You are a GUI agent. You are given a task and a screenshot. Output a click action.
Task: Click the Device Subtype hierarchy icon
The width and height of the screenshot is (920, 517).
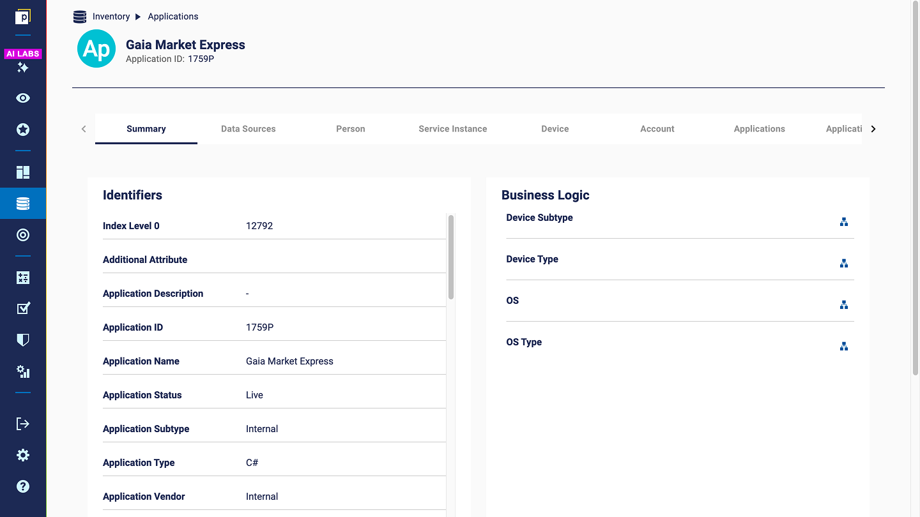pos(844,222)
